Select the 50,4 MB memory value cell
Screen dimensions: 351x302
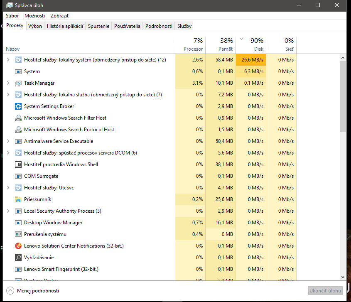click(x=221, y=141)
